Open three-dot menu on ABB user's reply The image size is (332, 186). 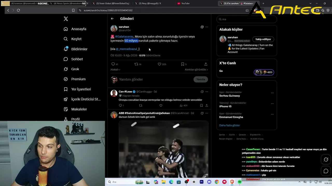[x=207, y=113]
